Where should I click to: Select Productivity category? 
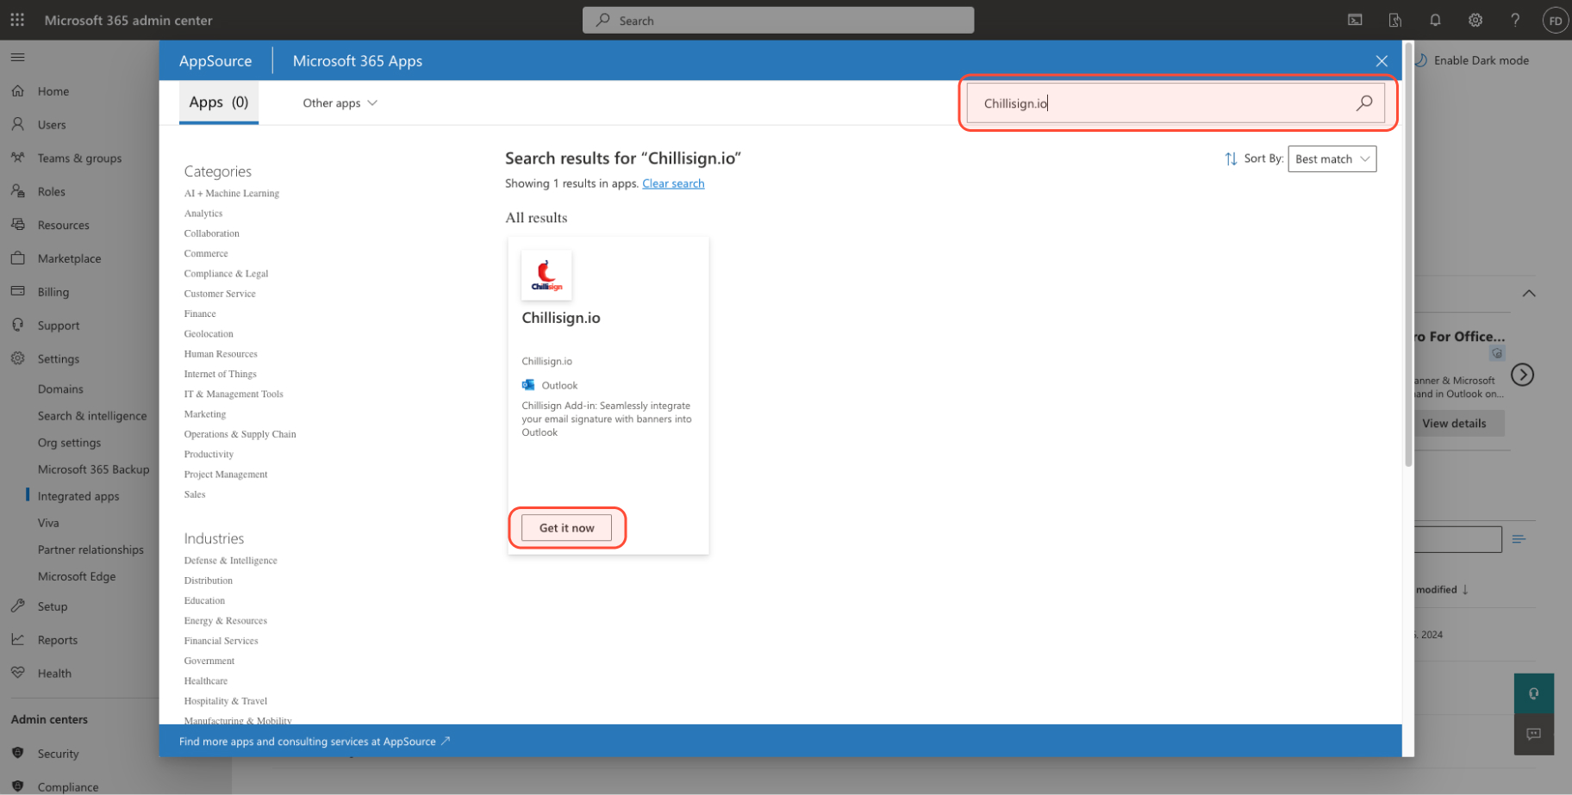click(209, 455)
